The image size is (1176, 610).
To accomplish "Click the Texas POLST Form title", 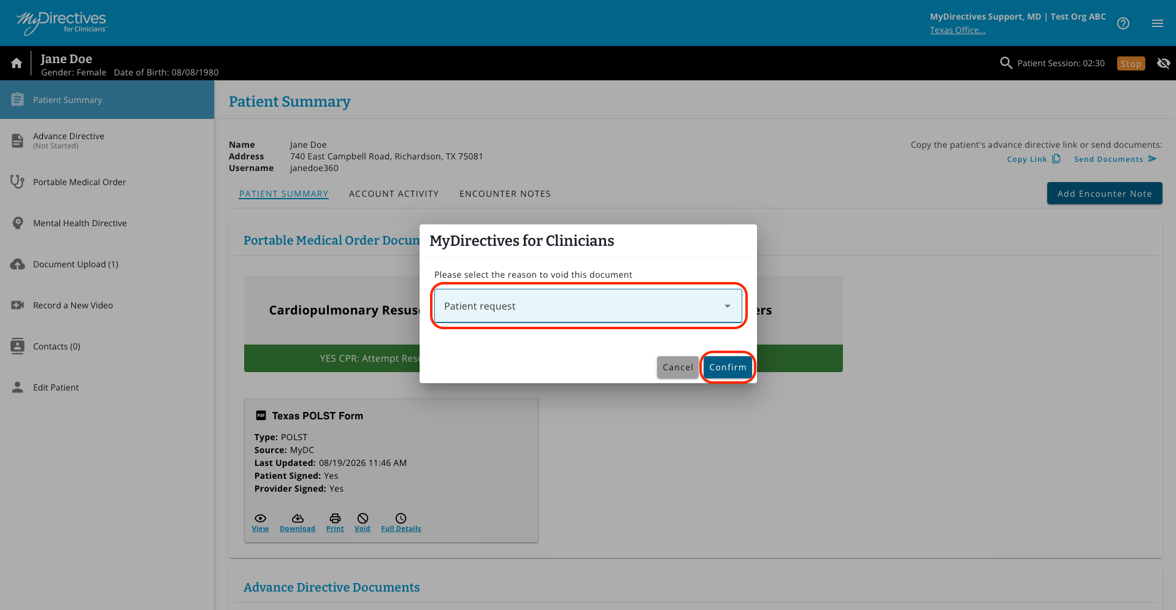I will (318, 416).
